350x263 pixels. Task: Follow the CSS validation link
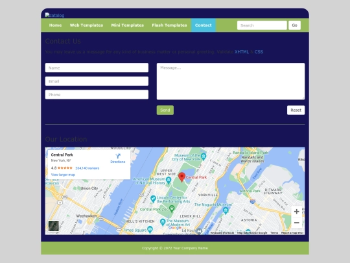pos(259,52)
